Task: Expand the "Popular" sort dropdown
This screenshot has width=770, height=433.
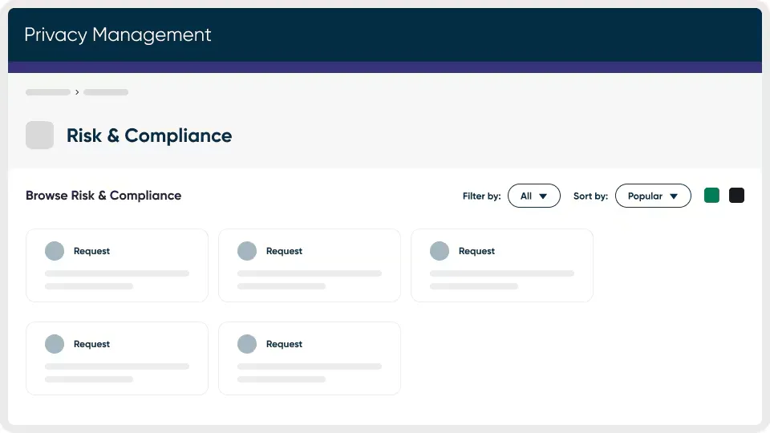Action: [x=652, y=196]
